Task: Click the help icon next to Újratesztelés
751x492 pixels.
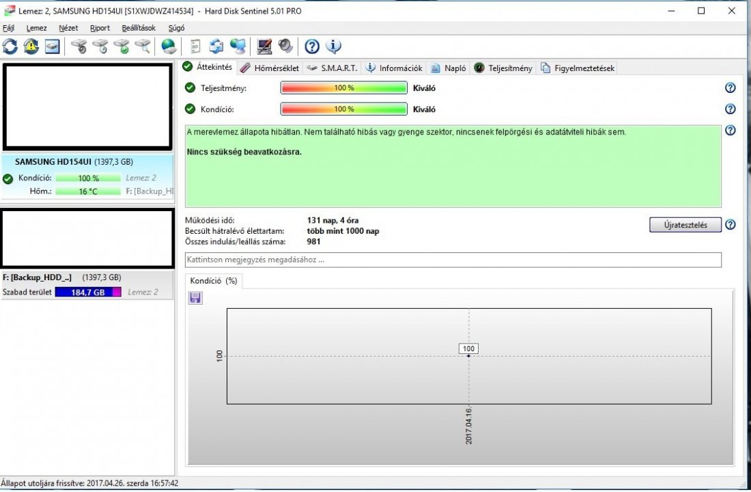Action: [730, 224]
